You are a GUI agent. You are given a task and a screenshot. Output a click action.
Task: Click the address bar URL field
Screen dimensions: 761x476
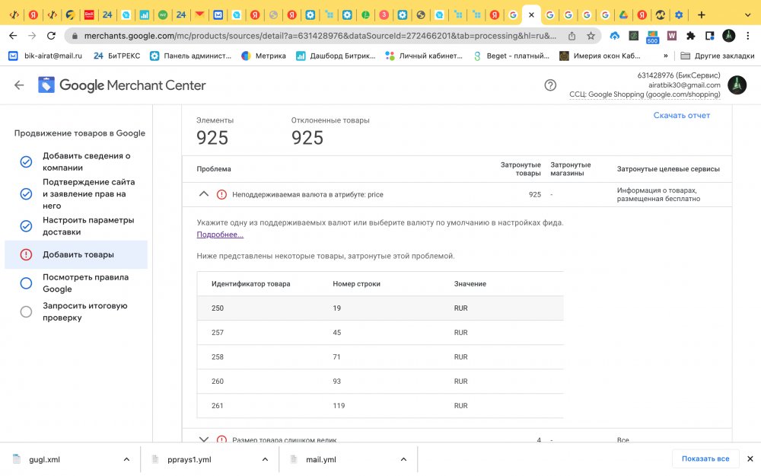[x=320, y=36]
